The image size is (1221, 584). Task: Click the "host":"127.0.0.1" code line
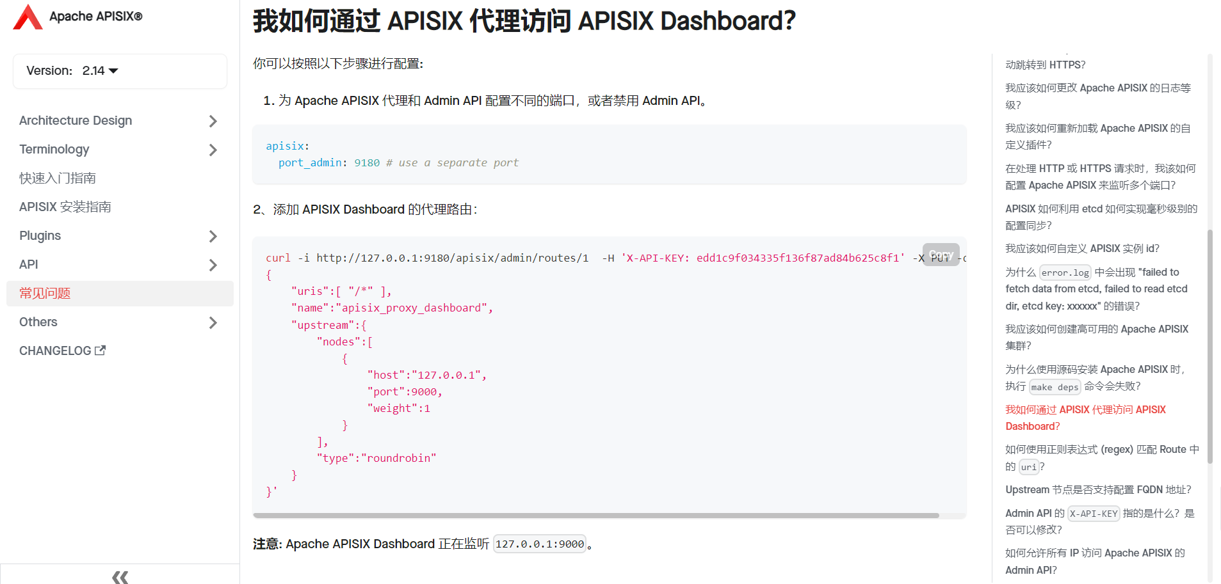(x=427, y=375)
